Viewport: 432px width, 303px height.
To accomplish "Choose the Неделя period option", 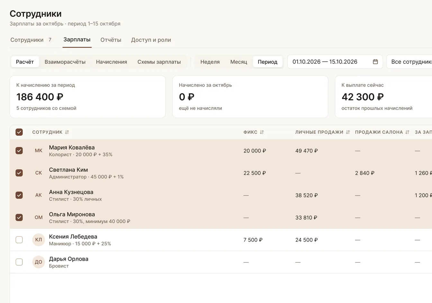I will (210, 62).
